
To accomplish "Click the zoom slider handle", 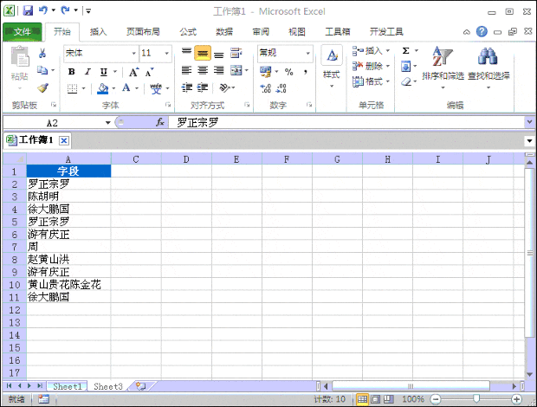I will [x=476, y=399].
